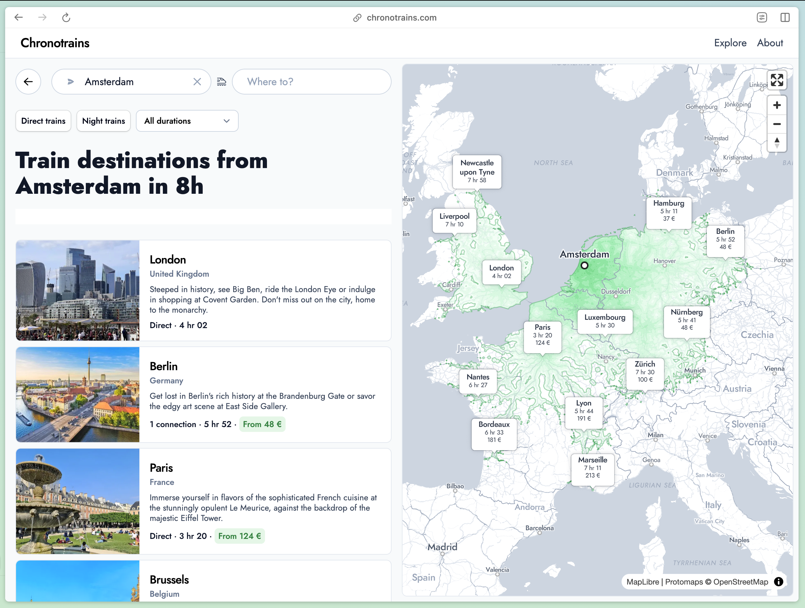Click the browser back arrow
Viewport: 805px width, 608px height.
[19, 17]
